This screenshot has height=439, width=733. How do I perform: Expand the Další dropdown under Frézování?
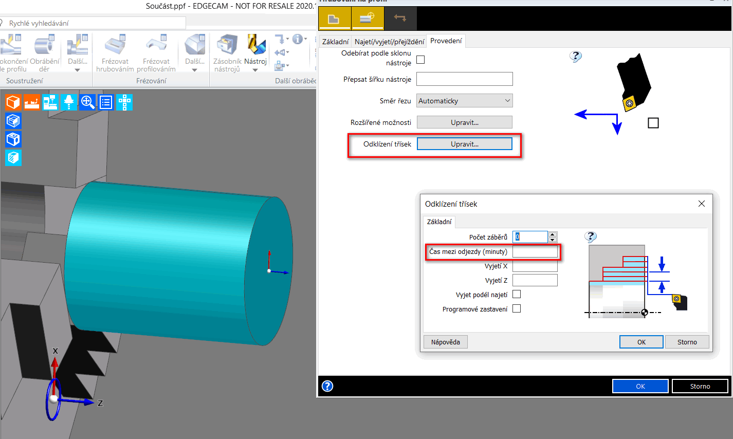tap(195, 70)
